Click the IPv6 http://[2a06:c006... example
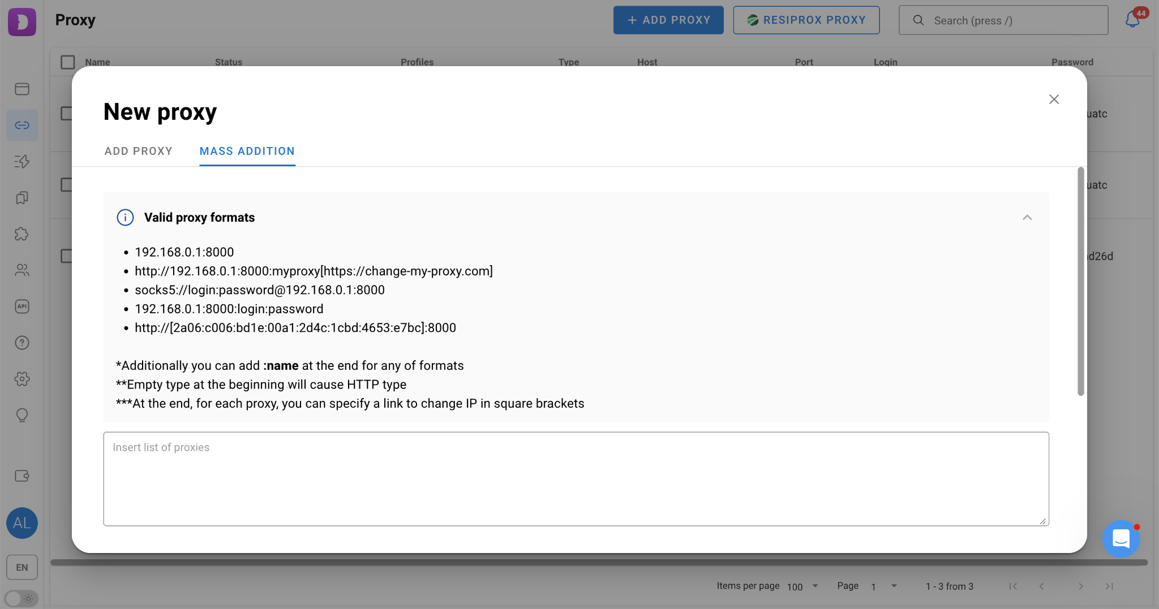1159x609 pixels. click(x=295, y=328)
